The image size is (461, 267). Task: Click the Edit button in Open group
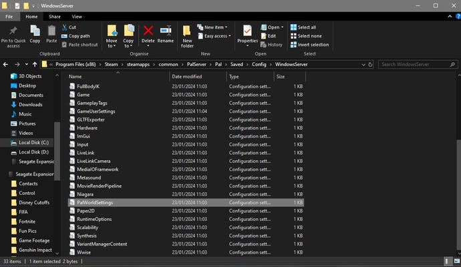(269, 36)
